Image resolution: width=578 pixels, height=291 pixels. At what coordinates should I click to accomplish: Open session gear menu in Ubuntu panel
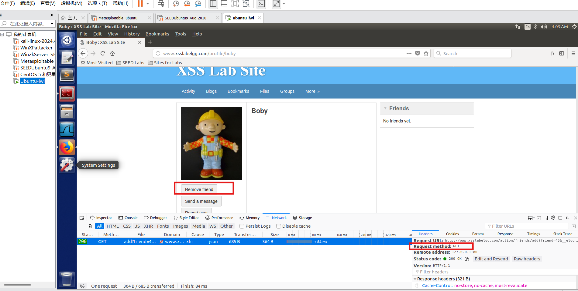pyautogui.click(x=574, y=27)
